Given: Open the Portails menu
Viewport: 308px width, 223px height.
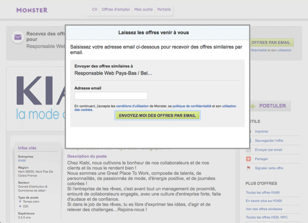Looking at the screenshot, I should pos(164,10).
